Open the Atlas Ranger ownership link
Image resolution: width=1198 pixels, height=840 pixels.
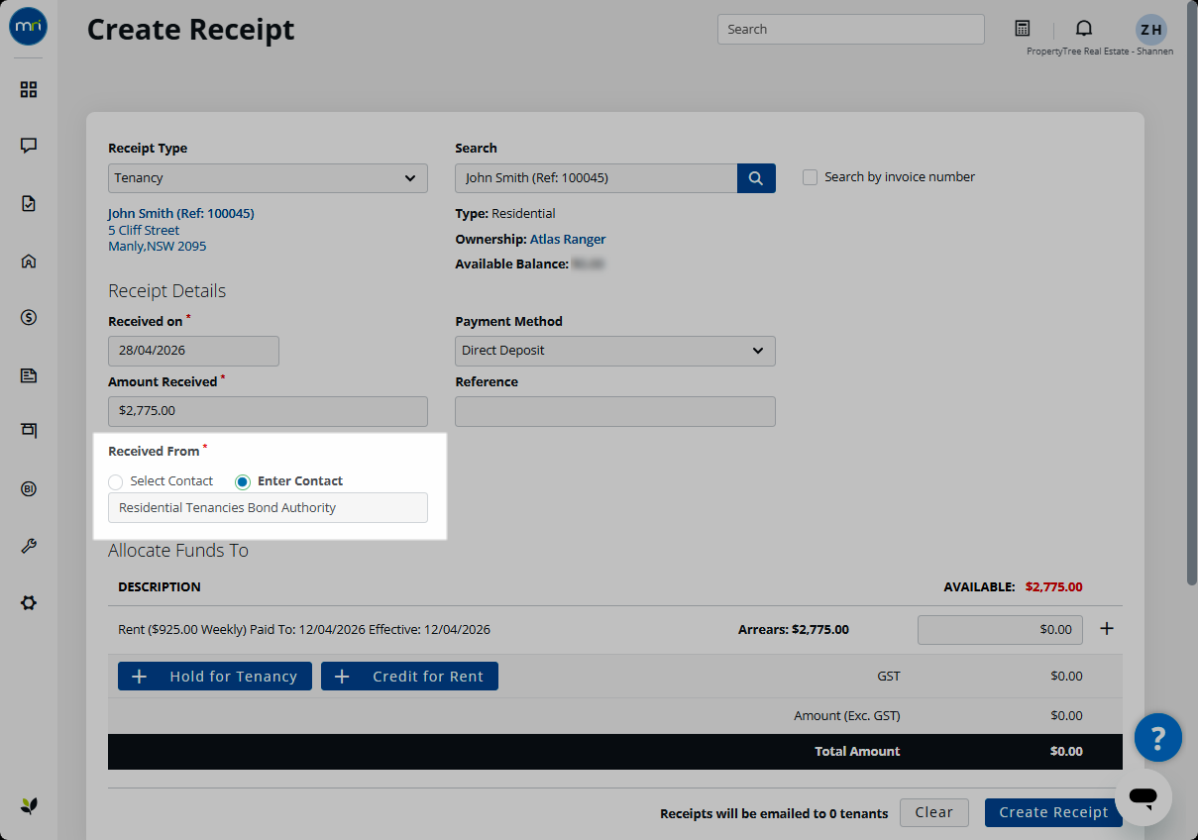click(x=568, y=239)
